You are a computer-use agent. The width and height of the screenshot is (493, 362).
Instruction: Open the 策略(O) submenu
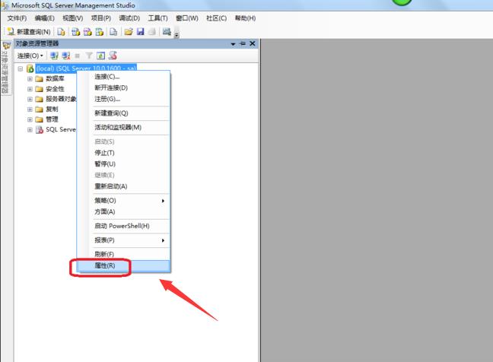pos(123,201)
